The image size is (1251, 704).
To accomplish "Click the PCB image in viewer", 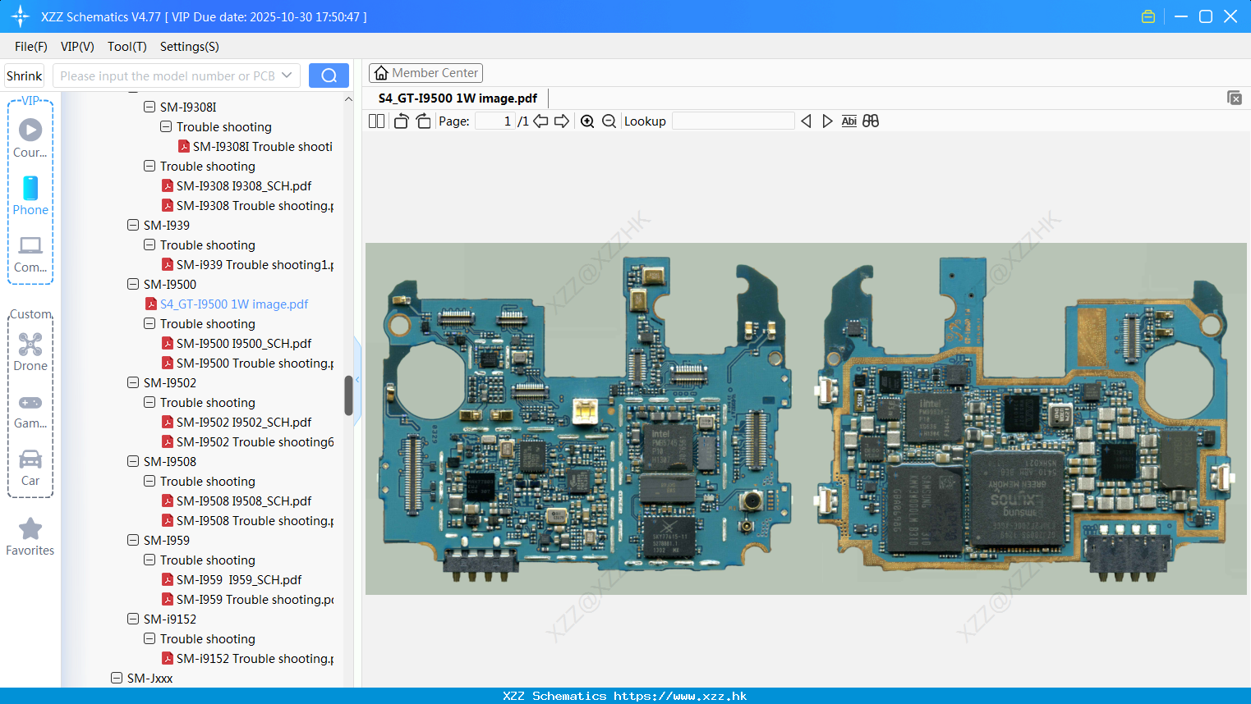I will (806, 418).
